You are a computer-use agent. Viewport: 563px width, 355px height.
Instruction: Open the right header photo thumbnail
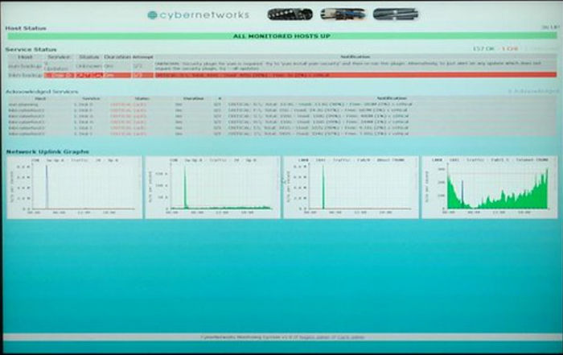[x=395, y=14]
